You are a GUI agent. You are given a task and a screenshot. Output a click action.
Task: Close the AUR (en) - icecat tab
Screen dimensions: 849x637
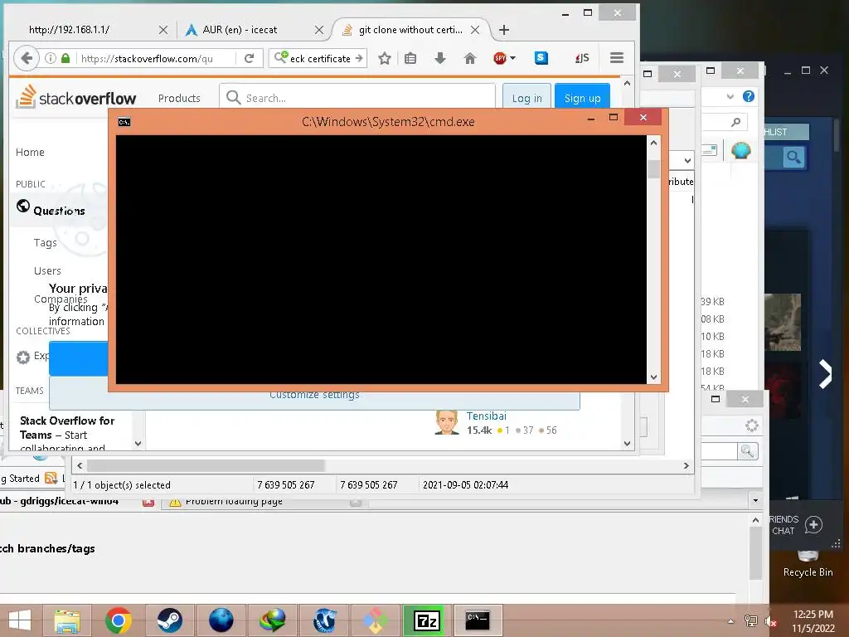(x=319, y=30)
